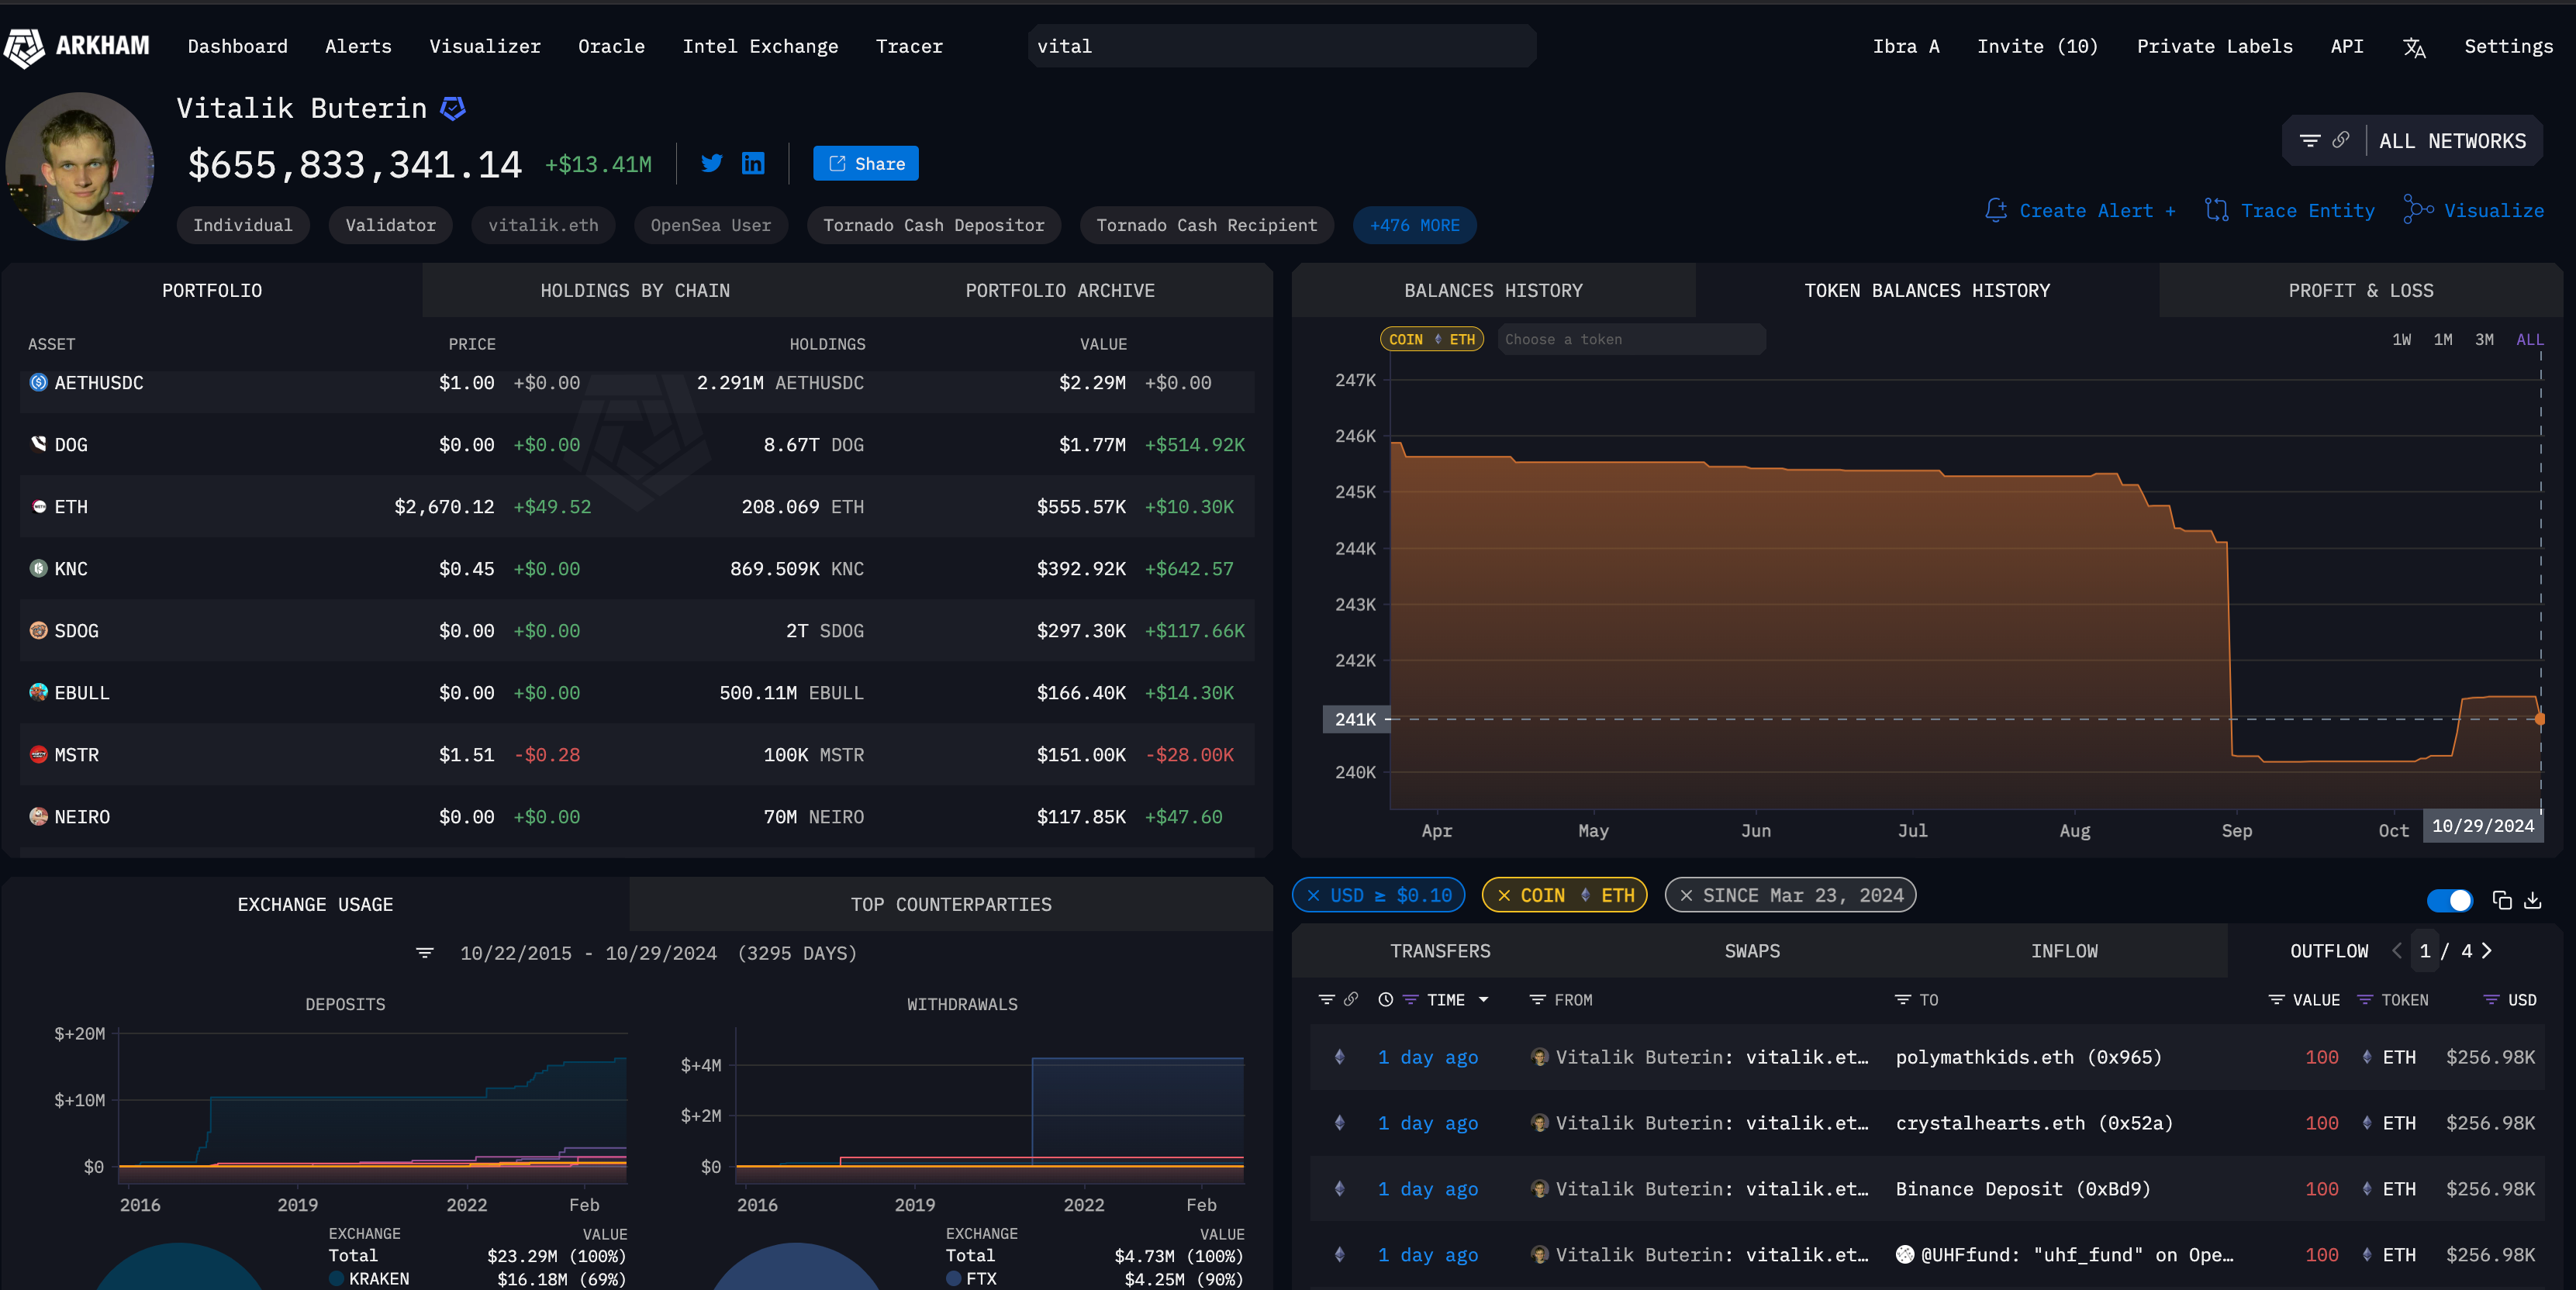This screenshot has width=2576, height=1290.
Task: Click the clock icon next to TIME
Action: tap(1385, 999)
